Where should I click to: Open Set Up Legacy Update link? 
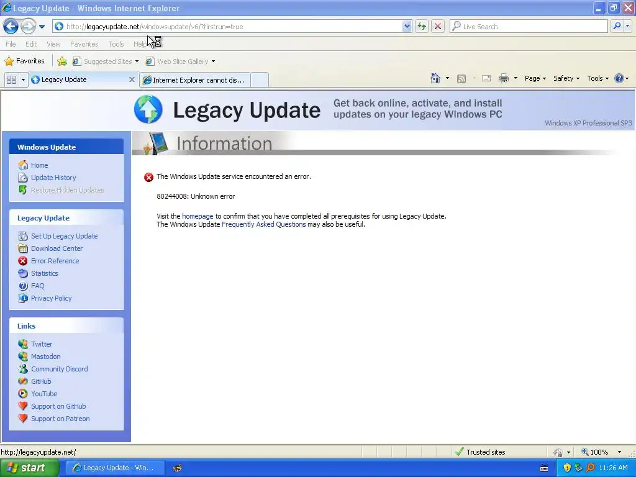65,236
